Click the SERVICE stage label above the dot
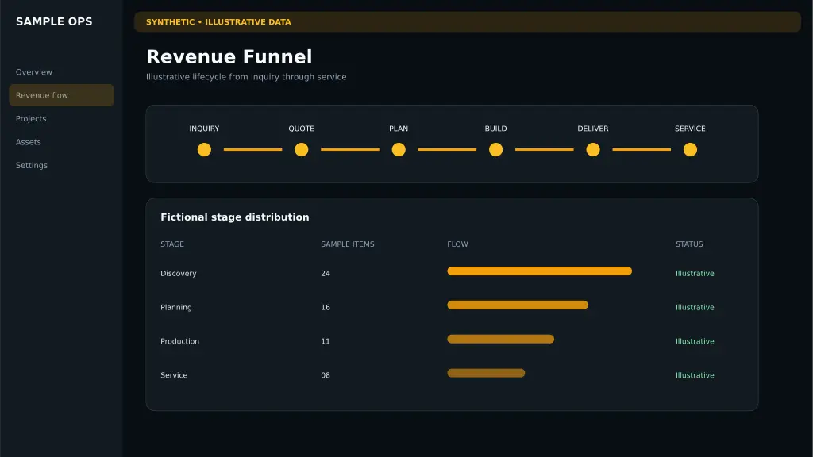The height and width of the screenshot is (457, 813). (x=690, y=129)
